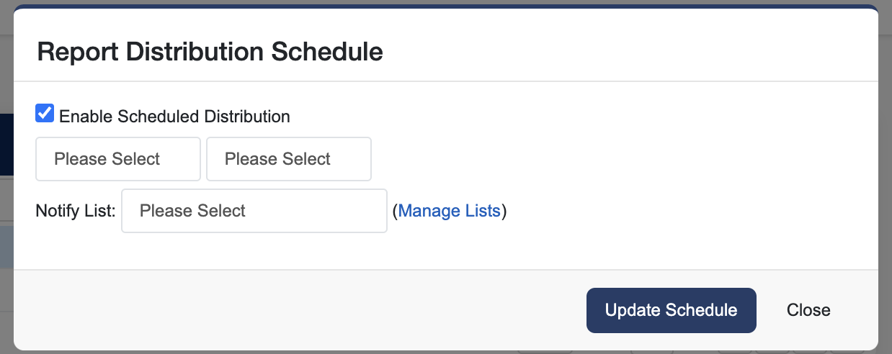Screen dimensions: 892x354
Task: Dismiss the modal using Close
Action: (808, 310)
